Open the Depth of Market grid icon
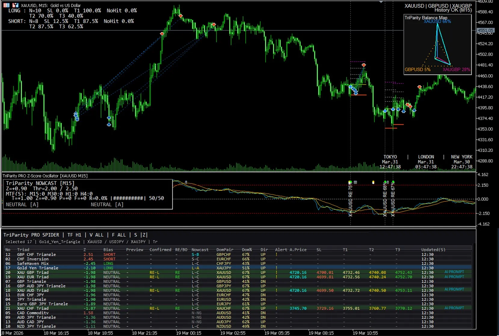 pos(6,5)
